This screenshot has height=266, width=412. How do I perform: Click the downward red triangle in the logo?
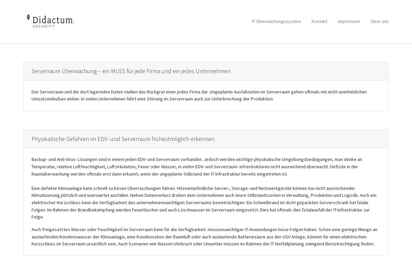click(x=28, y=19)
